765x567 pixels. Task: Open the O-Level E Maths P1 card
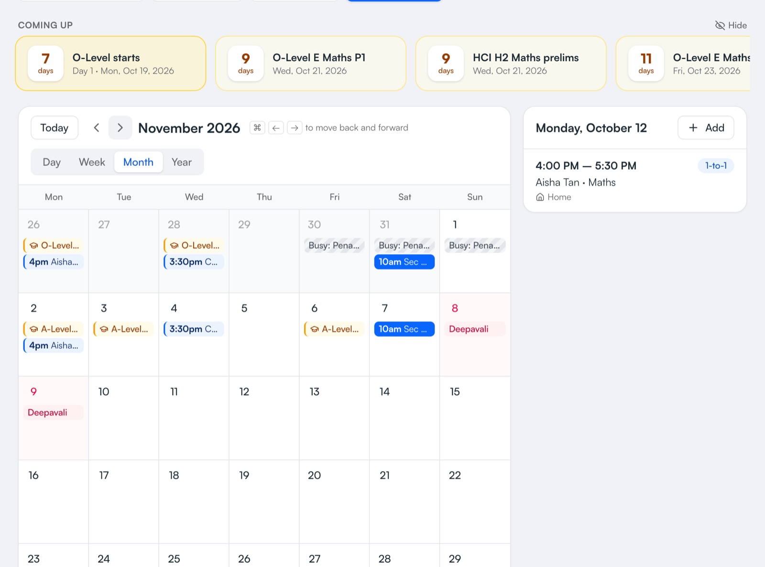click(x=311, y=64)
